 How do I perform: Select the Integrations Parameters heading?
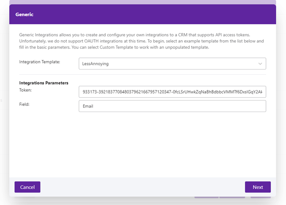[x=44, y=83]
